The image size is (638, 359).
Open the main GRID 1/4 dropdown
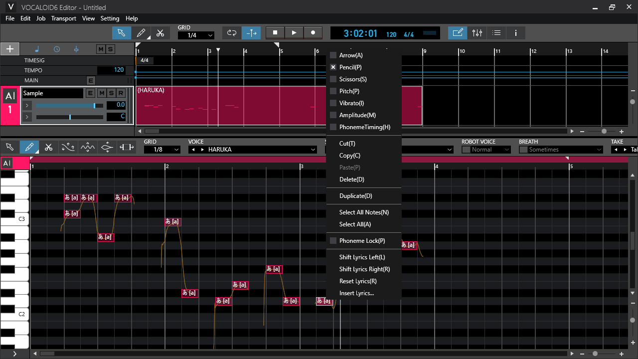[196, 35]
